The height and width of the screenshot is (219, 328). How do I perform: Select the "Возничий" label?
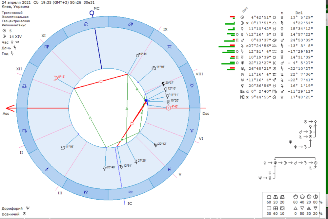tap(10, 214)
